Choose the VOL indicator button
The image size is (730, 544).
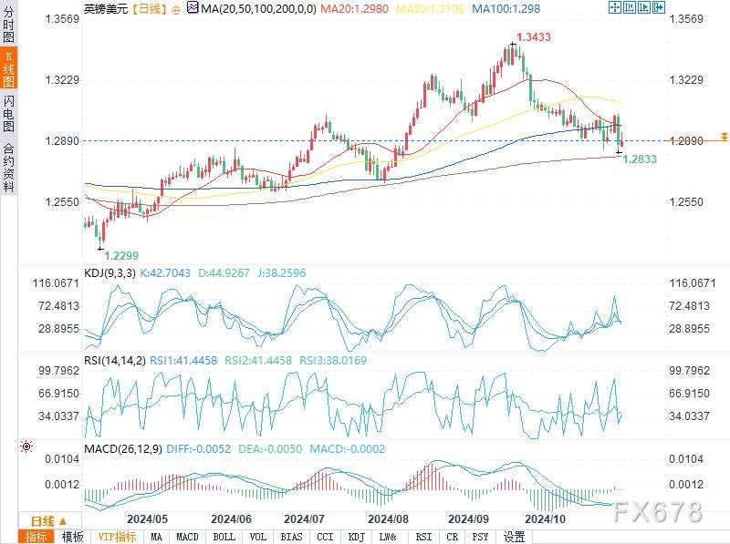pyautogui.click(x=258, y=537)
